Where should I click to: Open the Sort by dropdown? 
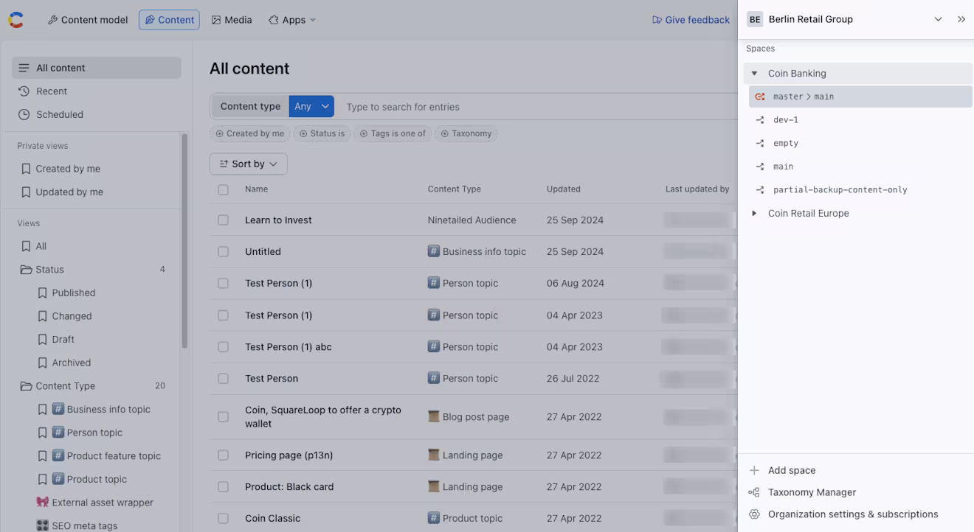pyautogui.click(x=249, y=164)
